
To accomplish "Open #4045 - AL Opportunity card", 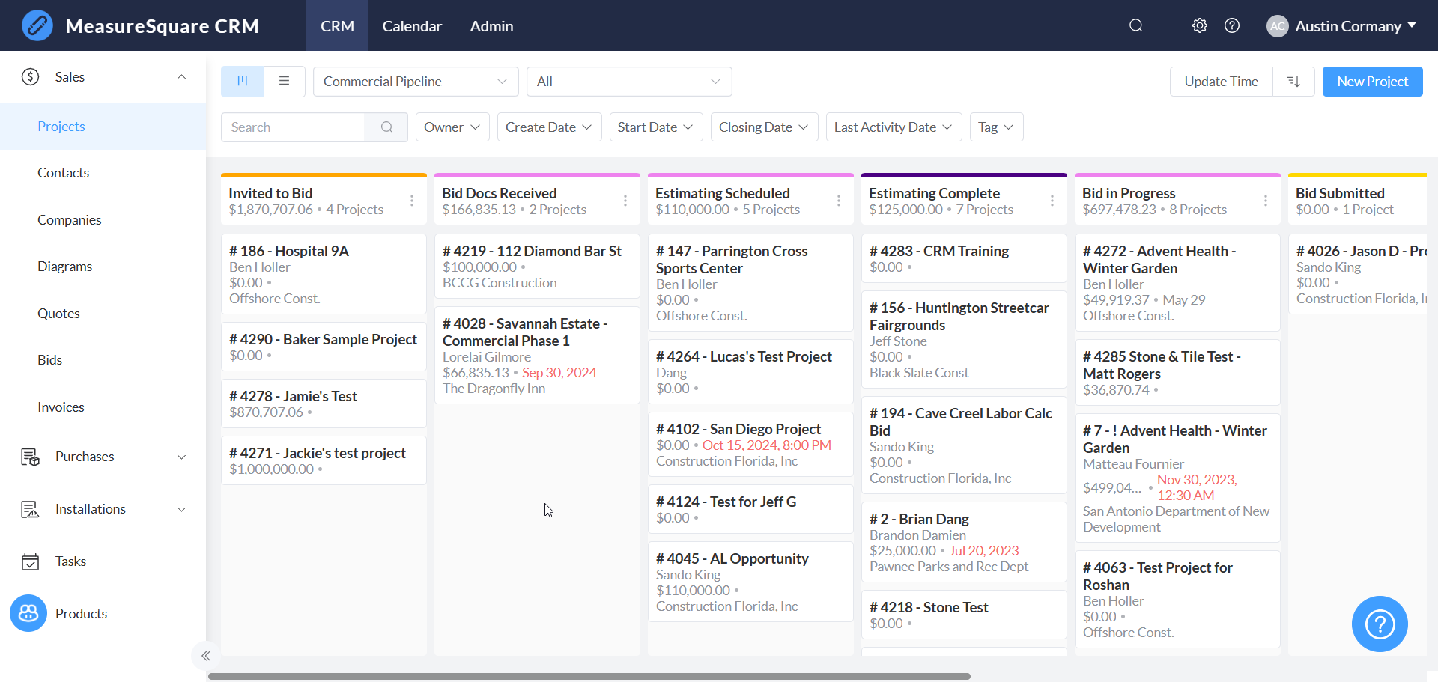I will coord(750,582).
